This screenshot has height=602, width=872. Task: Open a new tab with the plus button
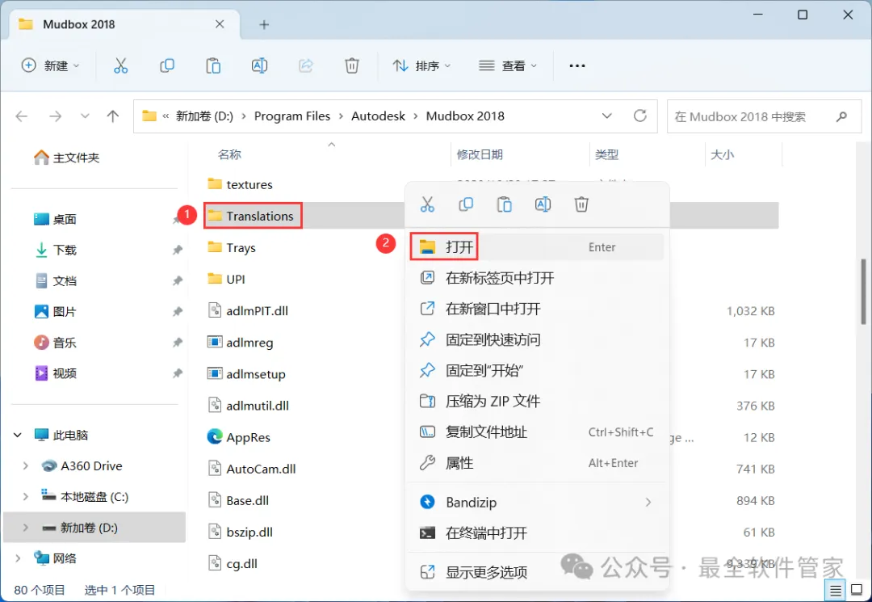(264, 24)
